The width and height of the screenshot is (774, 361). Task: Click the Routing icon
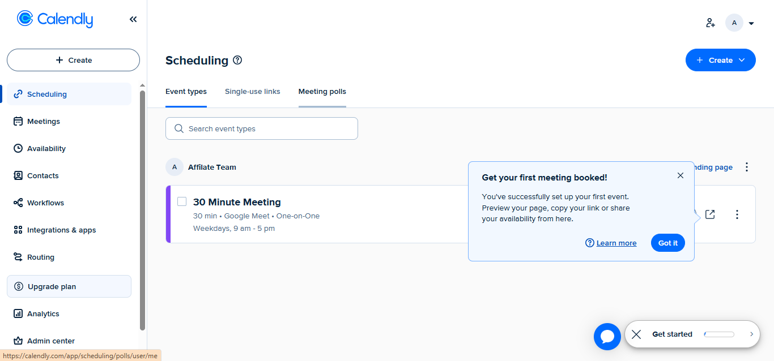[18, 257]
